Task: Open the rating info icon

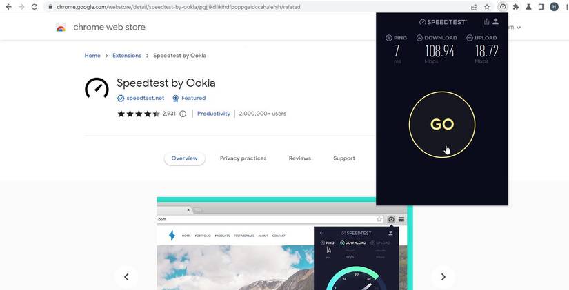Action: (183, 114)
